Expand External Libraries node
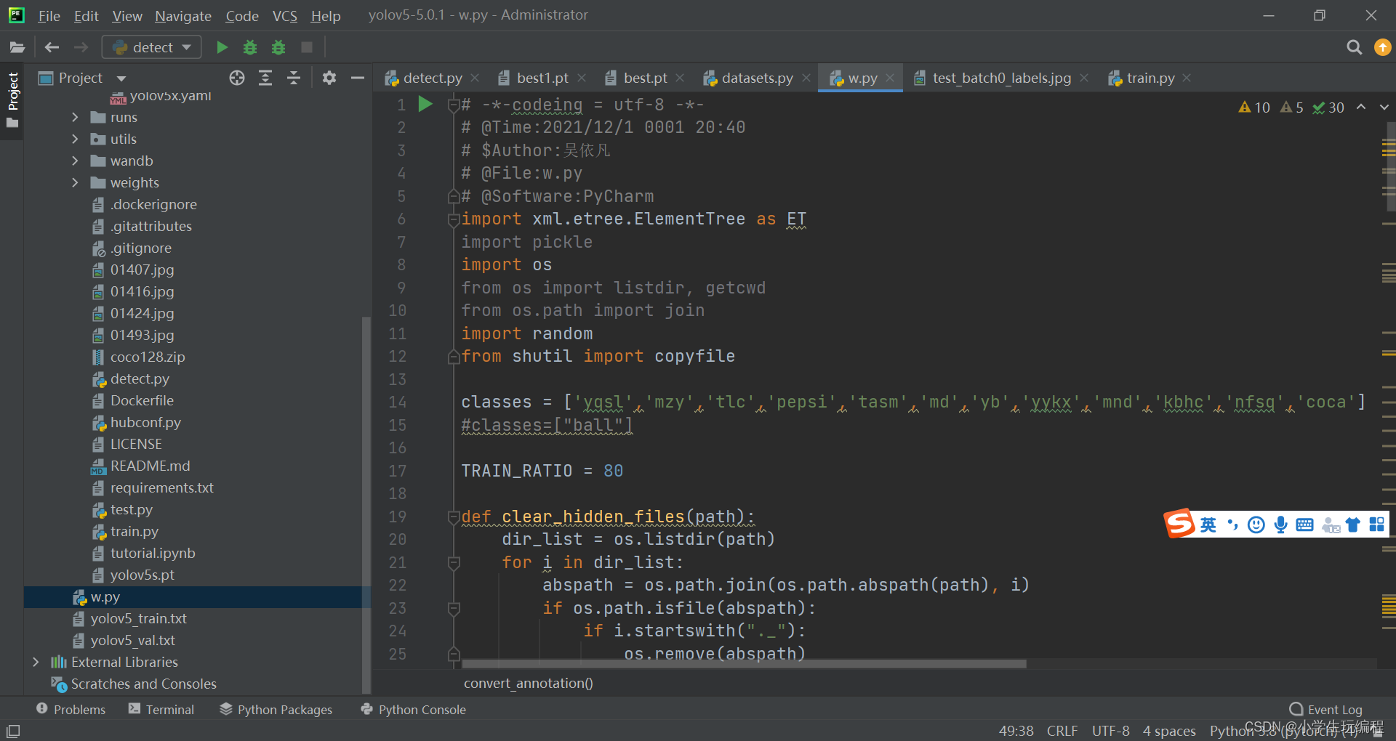The image size is (1396, 741). click(x=36, y=662)
